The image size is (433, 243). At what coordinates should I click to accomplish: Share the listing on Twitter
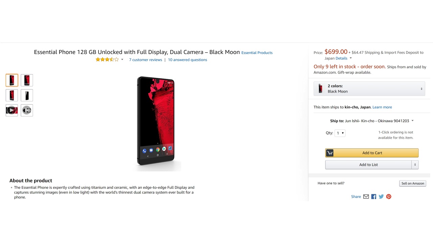tap(381, 197)
